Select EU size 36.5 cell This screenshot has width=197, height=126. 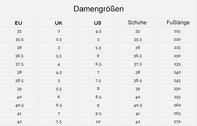pos(19,56)
